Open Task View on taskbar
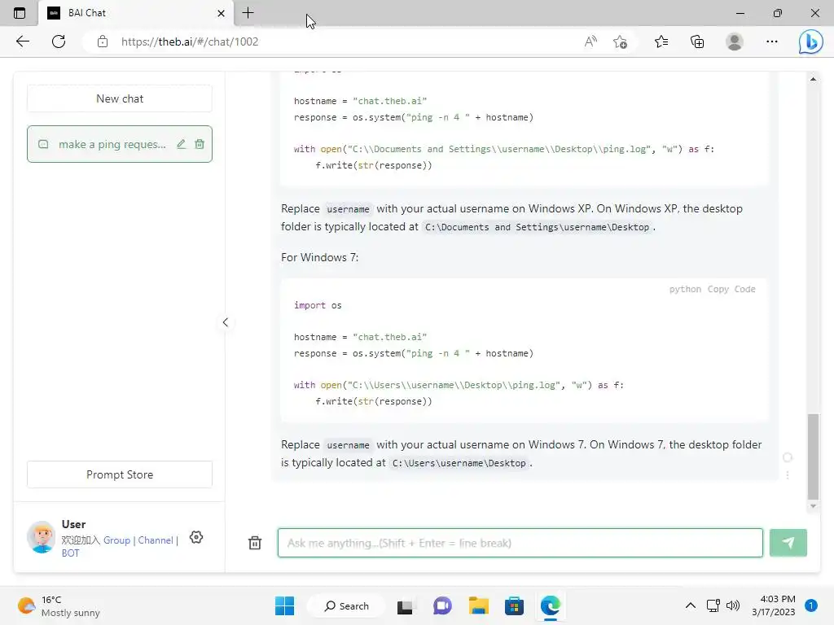Image resolution: width=834 pixels, height=625 pixels. coord(405,605)
